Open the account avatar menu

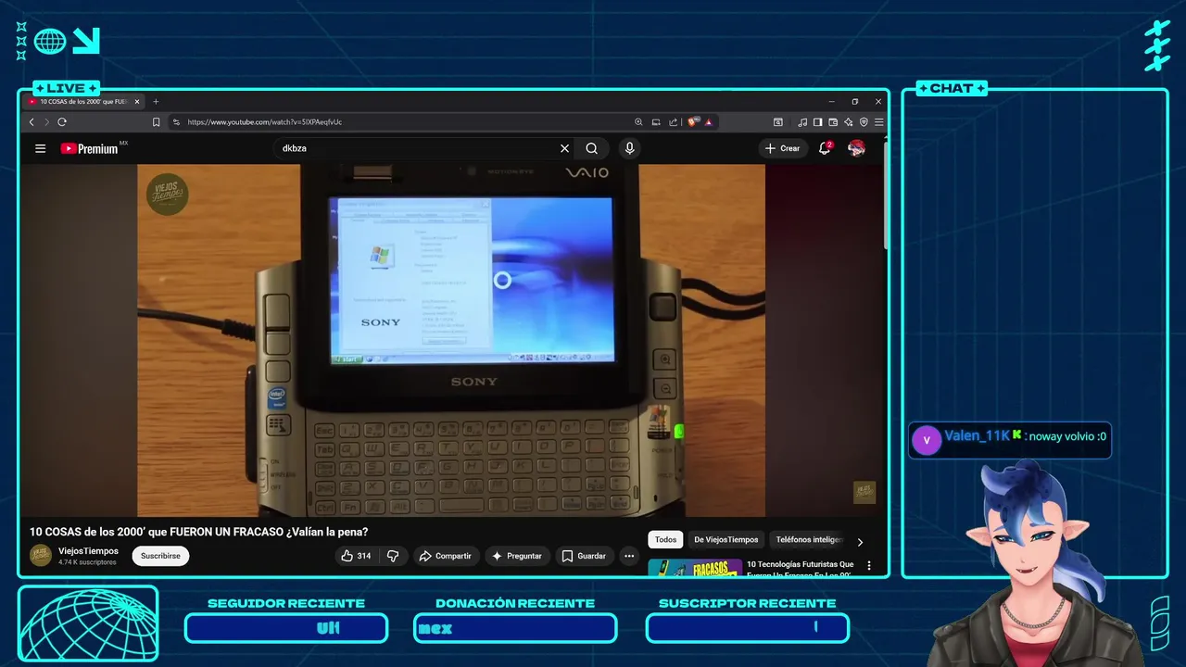(857, 148)
